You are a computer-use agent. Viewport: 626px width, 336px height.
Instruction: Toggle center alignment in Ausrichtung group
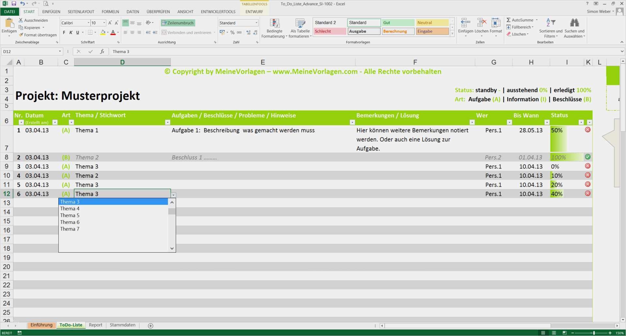[x=132, y=32]
